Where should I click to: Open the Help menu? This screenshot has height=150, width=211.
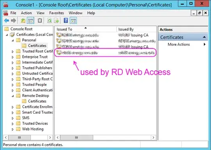(x=91, y=13)
